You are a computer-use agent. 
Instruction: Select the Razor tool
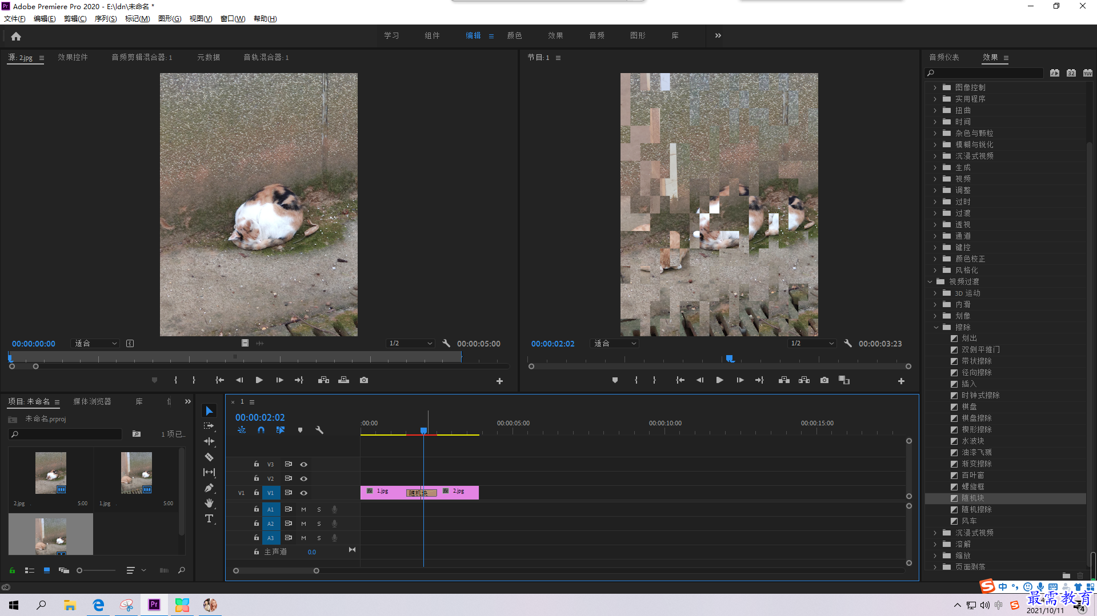(209, 457)
